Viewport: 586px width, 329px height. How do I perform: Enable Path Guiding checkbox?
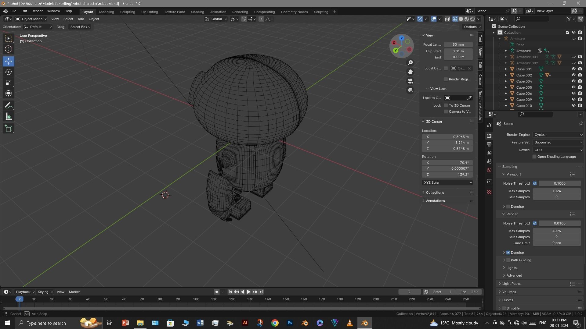click(x=508, y=260)
